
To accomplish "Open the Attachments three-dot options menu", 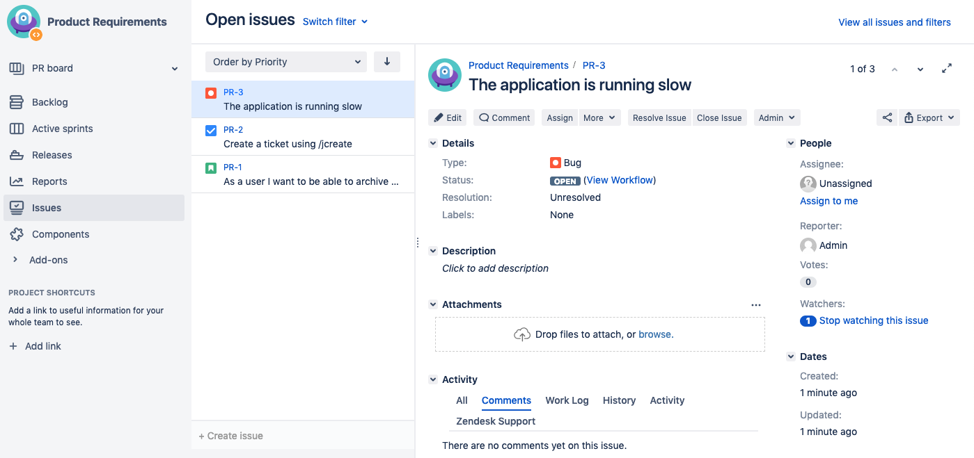I will [756, 305].
